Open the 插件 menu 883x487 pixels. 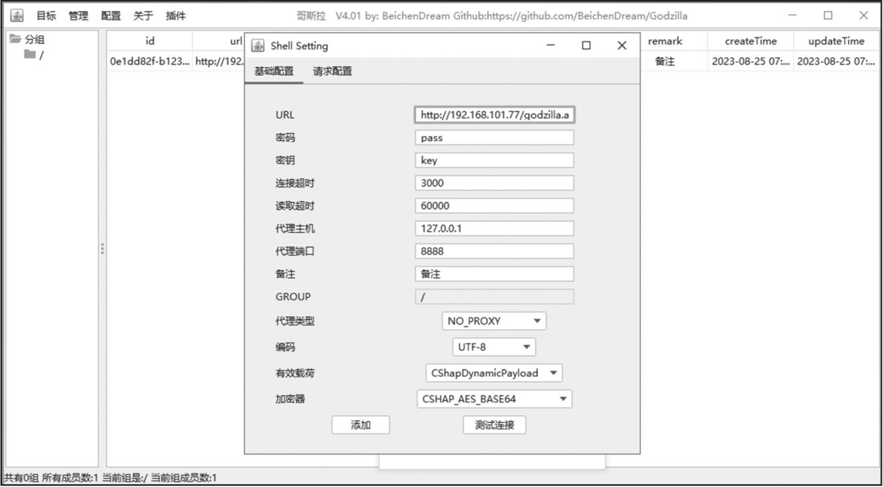point(176,15)
